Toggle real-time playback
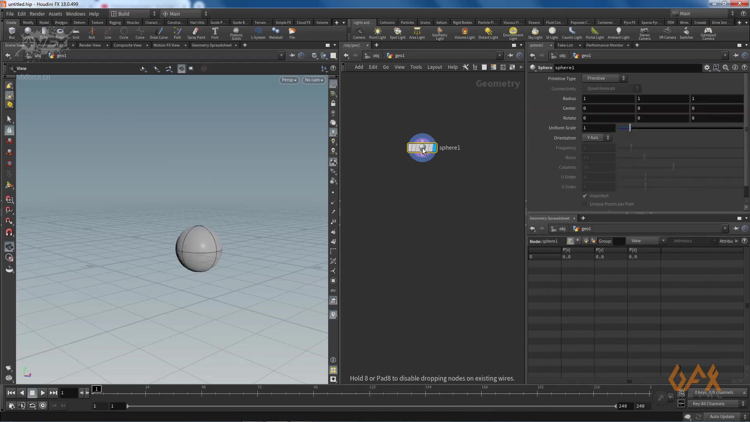Viewport: 750px width, 422px height. click(43, 406)
